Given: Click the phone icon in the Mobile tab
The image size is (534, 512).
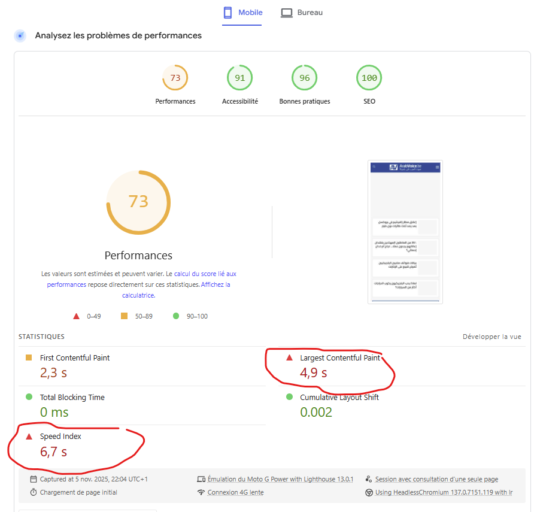Looking at the screenshot, I should [x=227, y=13].
